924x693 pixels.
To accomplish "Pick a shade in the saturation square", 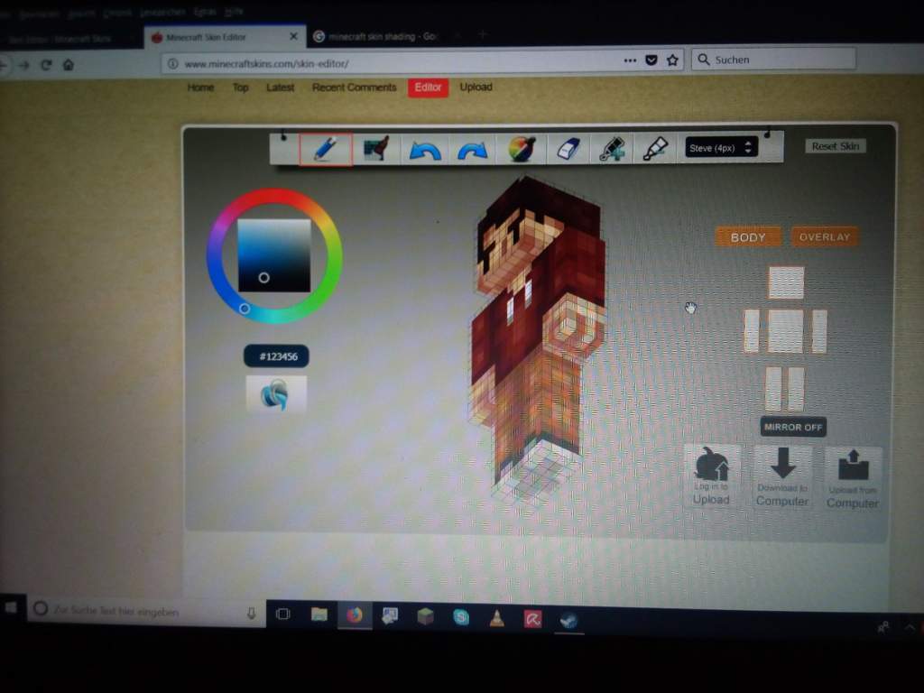I will click(274, 255).
